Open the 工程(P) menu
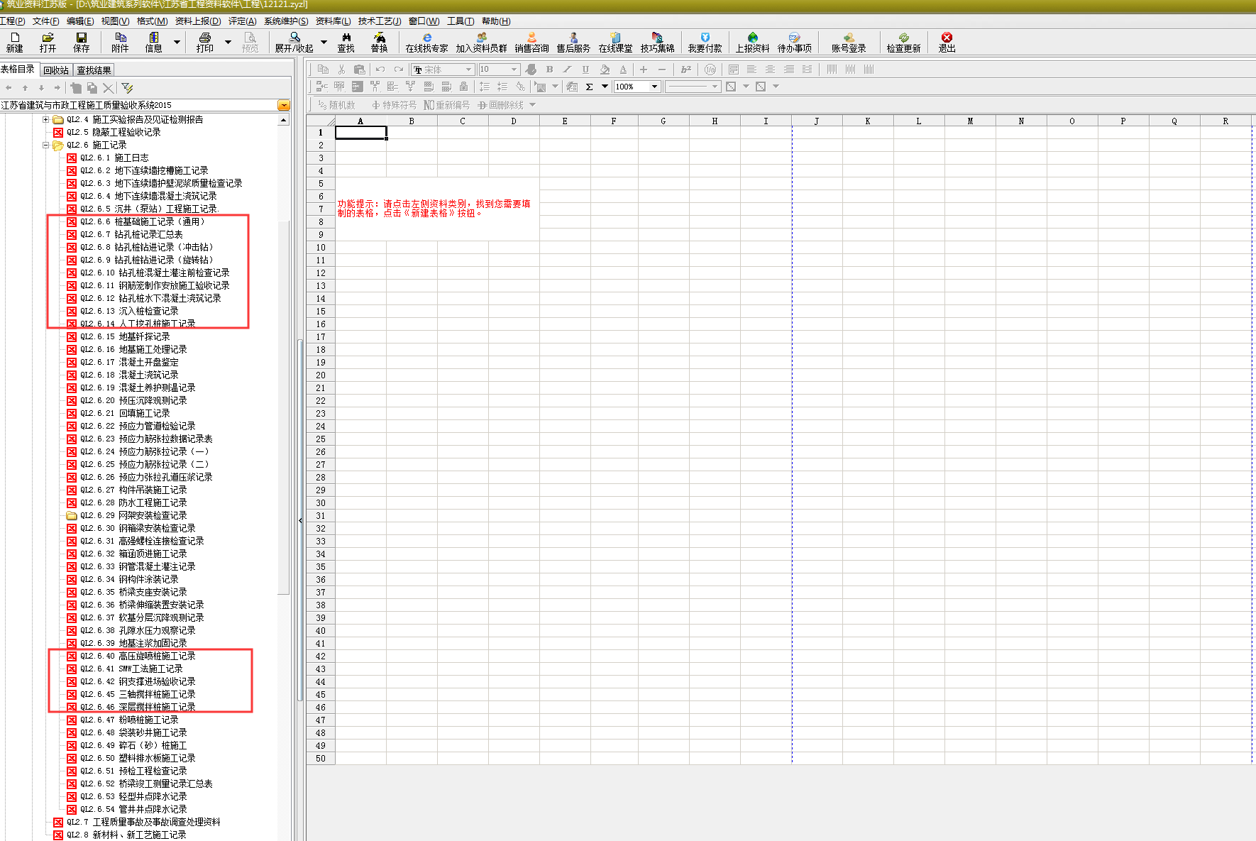Image resolution: width=1256 pixels, height=841 pixels. coord(12,21)
